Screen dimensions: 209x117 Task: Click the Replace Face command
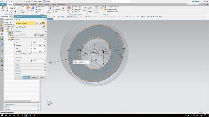(76, 9)
